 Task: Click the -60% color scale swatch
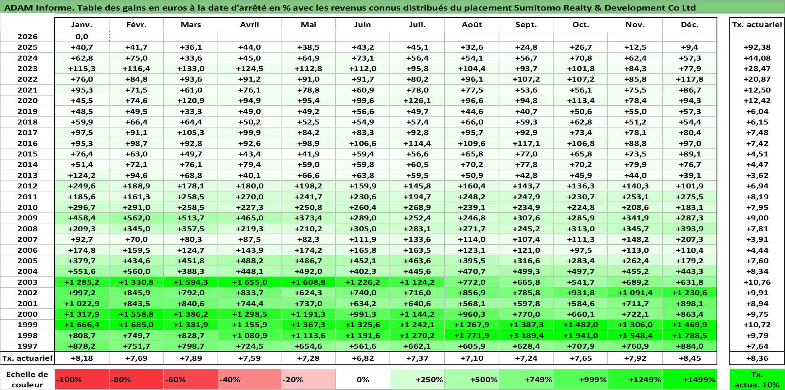[191, 379]
